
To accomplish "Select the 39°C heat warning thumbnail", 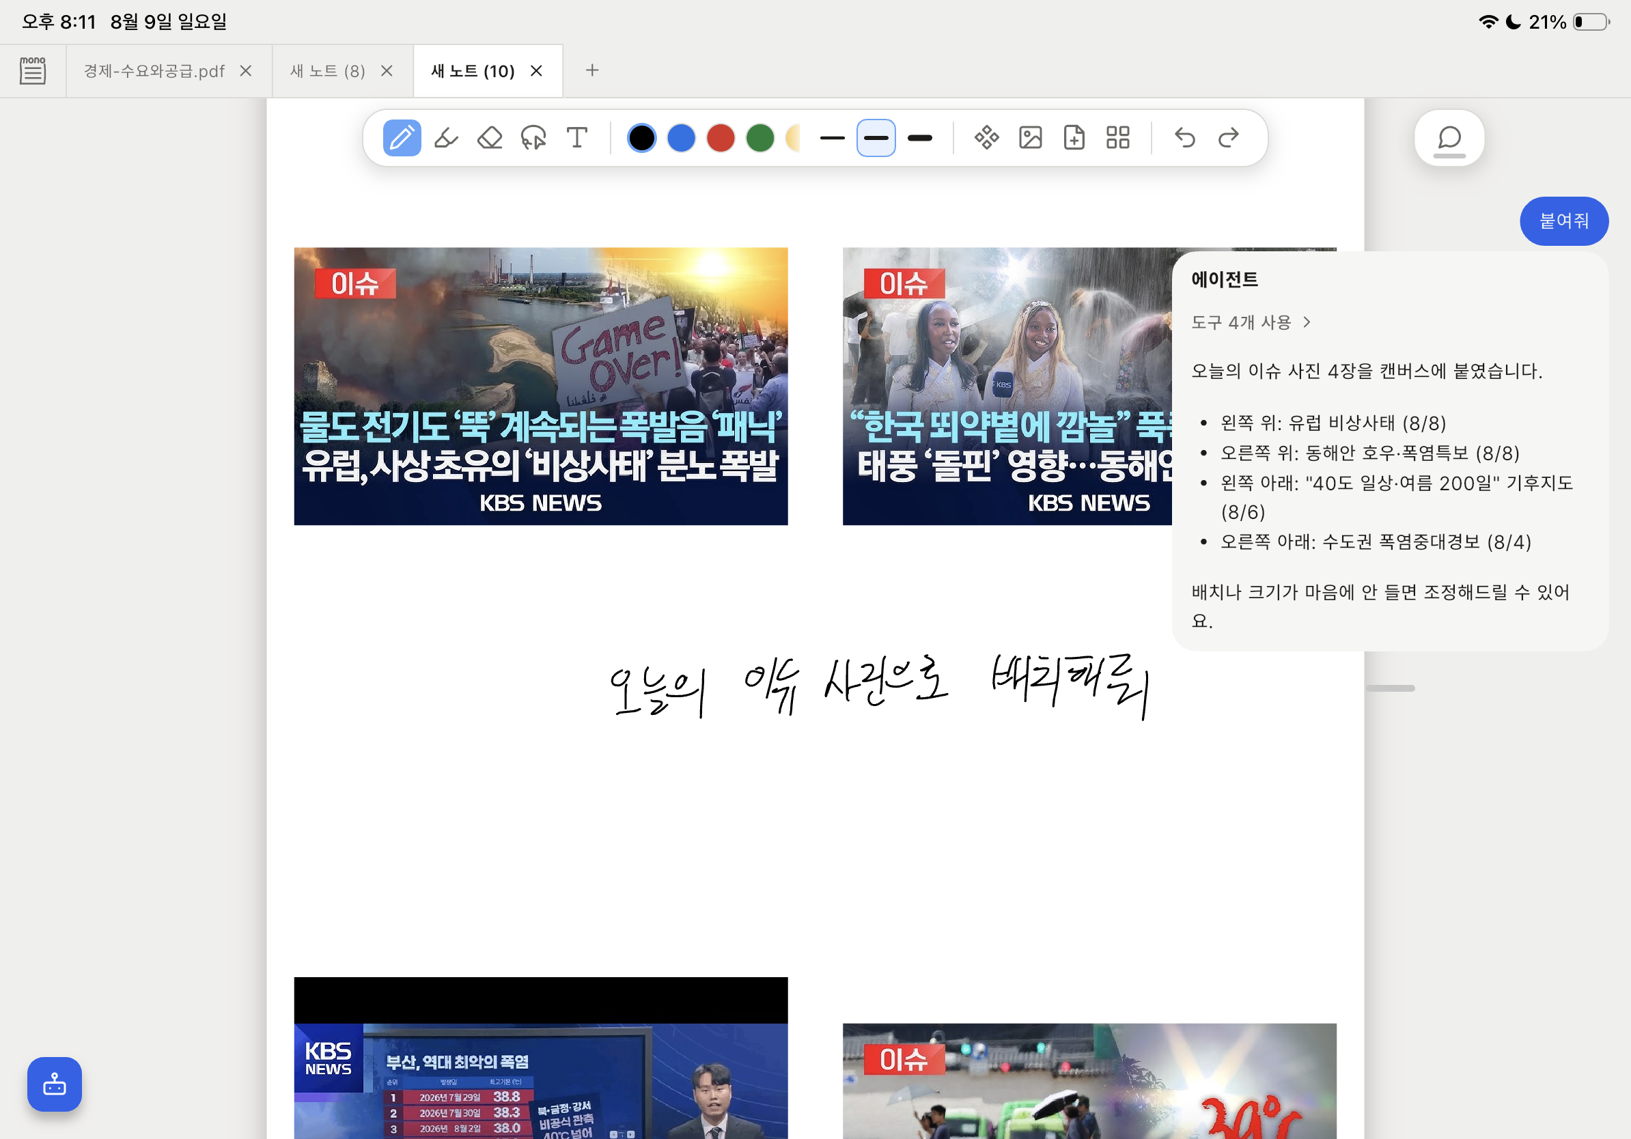I will [x=1089, y=1081].
